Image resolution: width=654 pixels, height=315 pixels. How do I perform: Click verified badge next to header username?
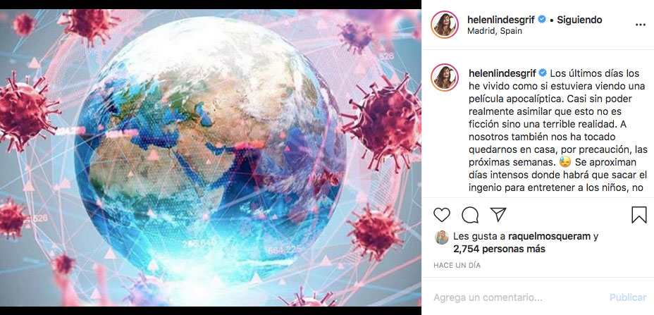[x=541, y=19]
